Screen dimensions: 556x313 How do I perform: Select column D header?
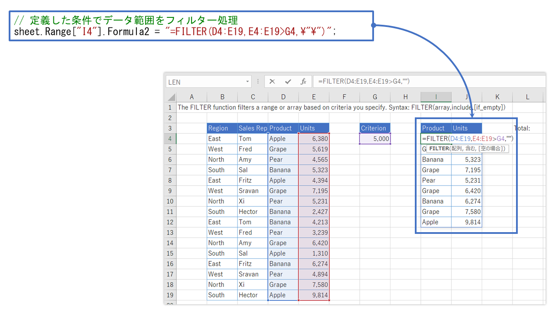click(283, 97)
